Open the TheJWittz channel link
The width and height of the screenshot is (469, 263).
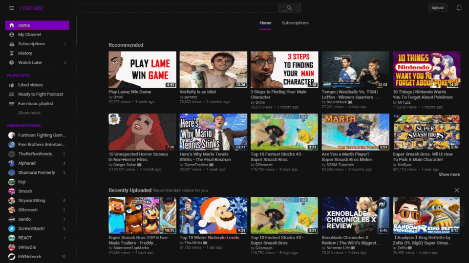point(193,243)
